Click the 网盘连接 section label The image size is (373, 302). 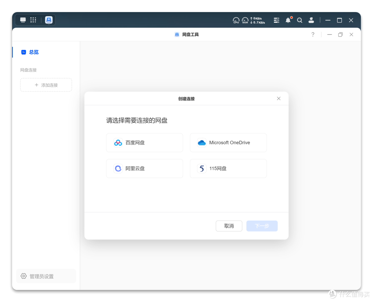click(29, 70)
